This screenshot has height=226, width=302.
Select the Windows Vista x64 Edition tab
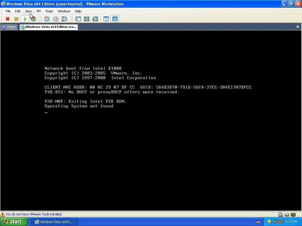coord(49,27)
